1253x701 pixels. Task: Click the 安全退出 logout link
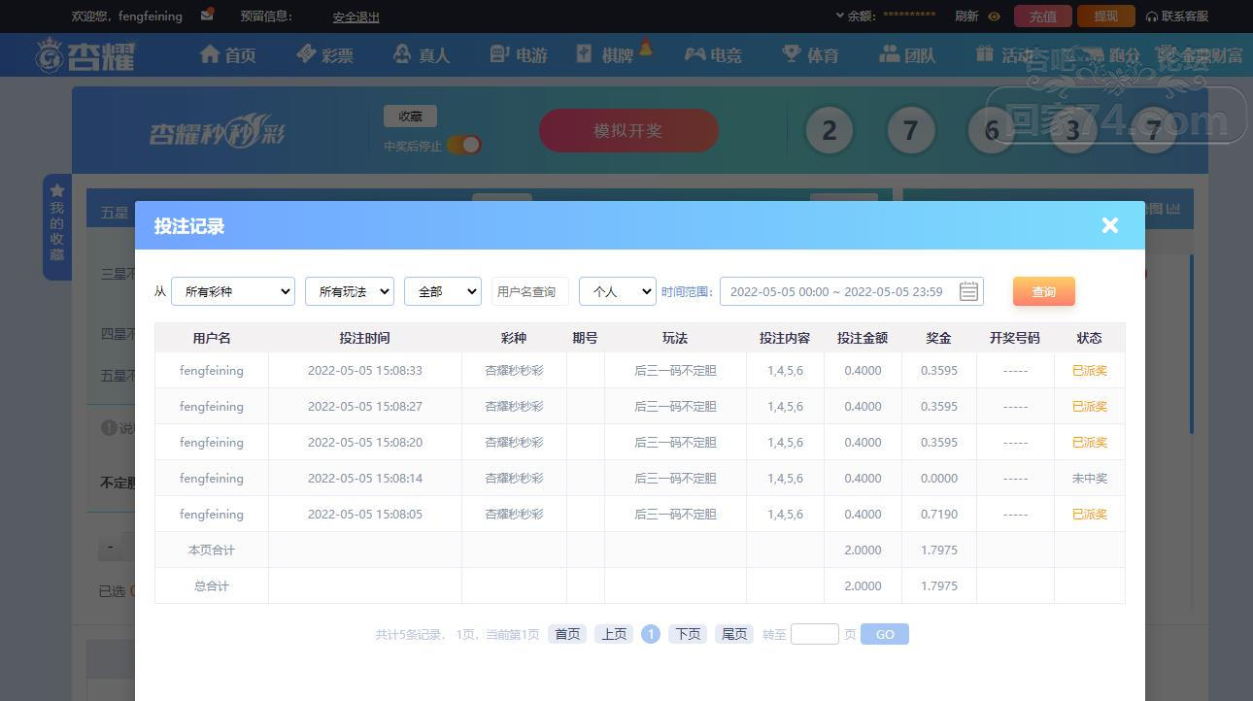(x=356, y=17)
